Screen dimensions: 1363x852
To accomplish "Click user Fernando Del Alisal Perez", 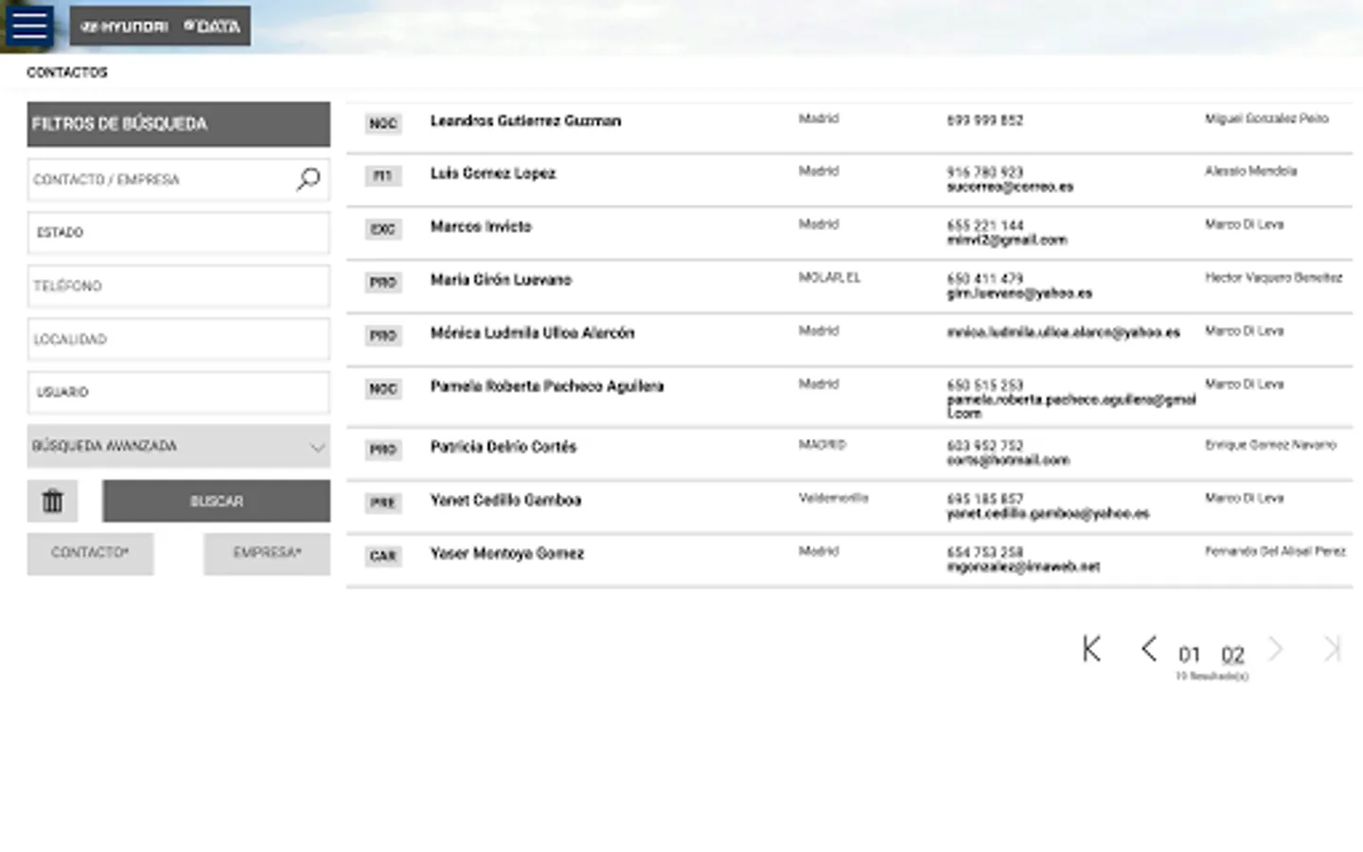I will tap(1275, 551).
